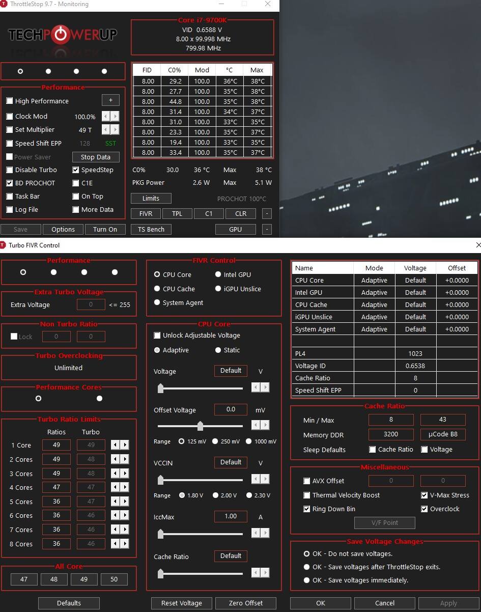Click the plus button beside High Performance
This screenshot has height=612, width=481.
[x=110, y=100]
